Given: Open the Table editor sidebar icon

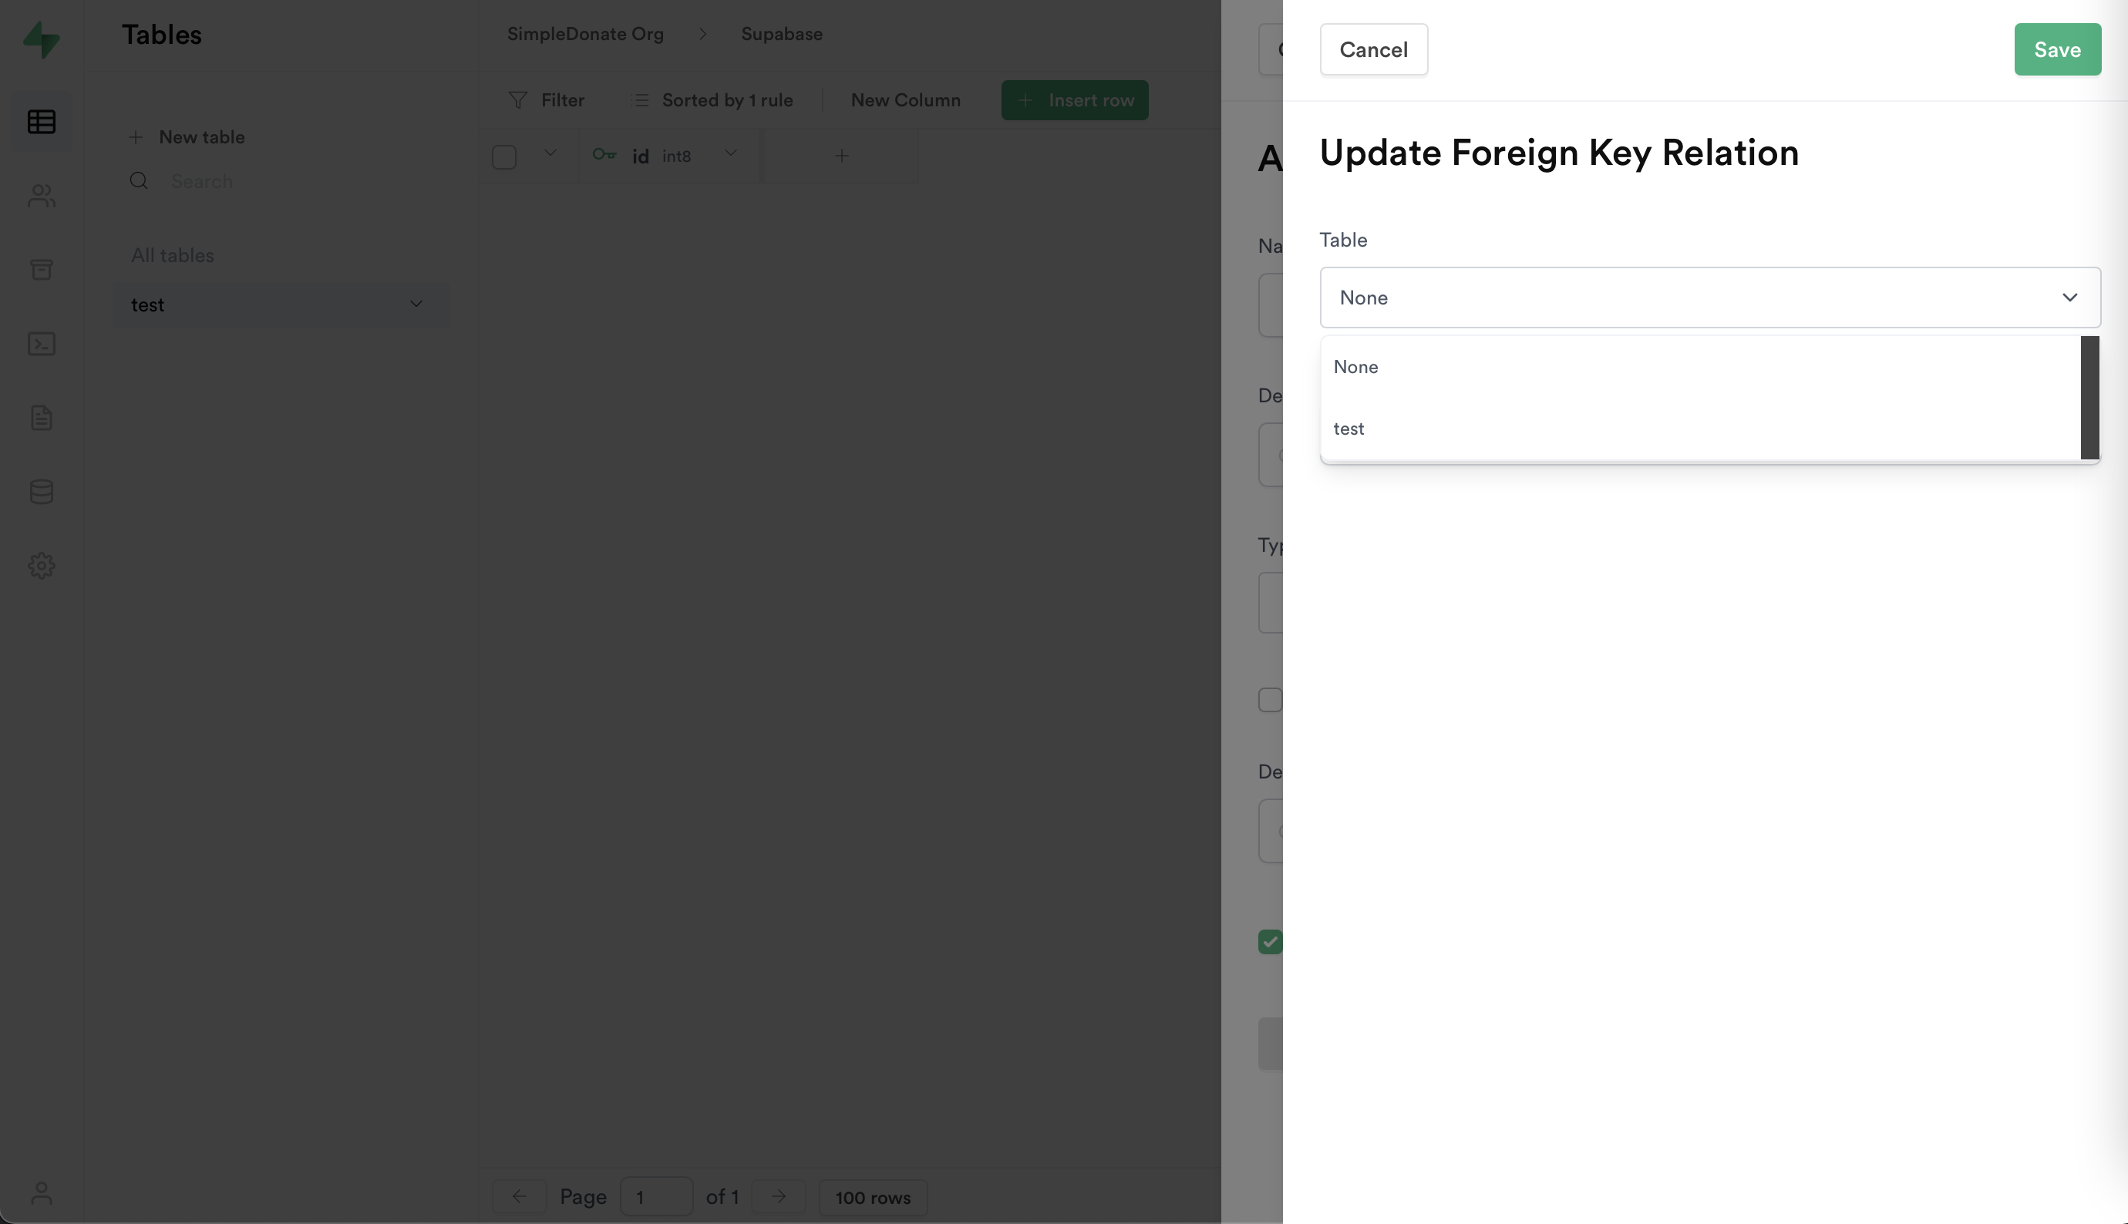Looking at the screenshot, I should (x=41, y=122).
